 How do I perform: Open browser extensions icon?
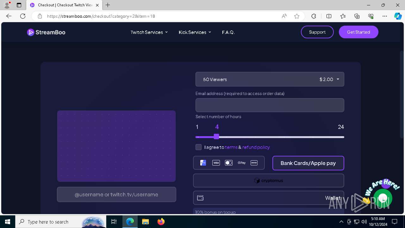tap(314, 16)
